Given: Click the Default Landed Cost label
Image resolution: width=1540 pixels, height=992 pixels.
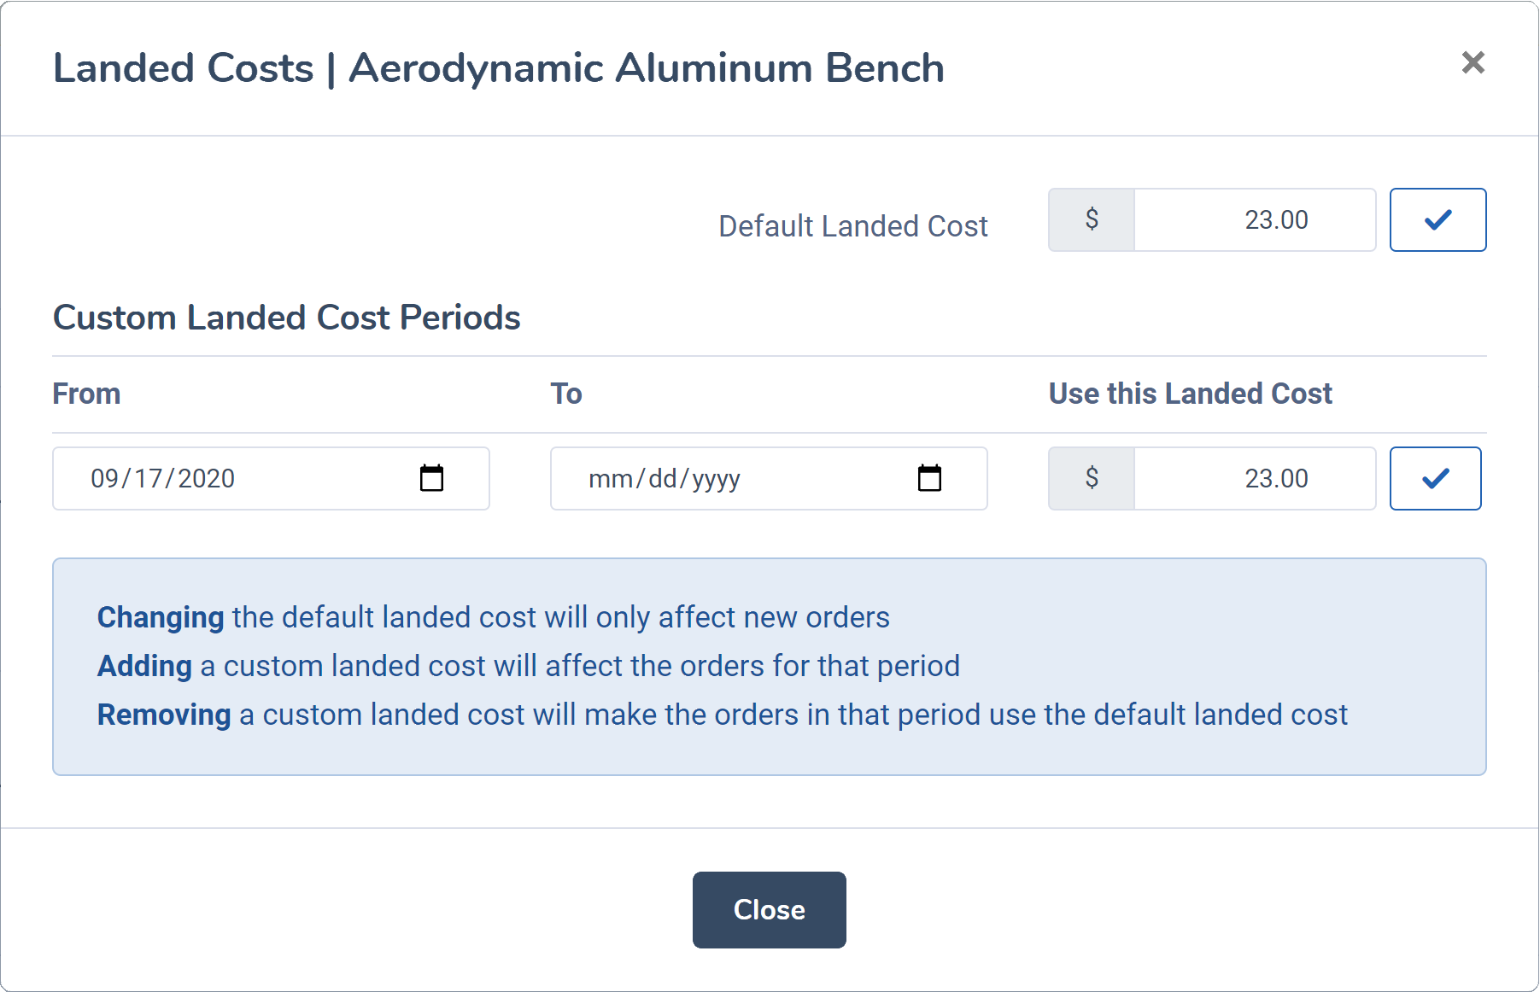Looking at the screenshot, I should [852, 226].
